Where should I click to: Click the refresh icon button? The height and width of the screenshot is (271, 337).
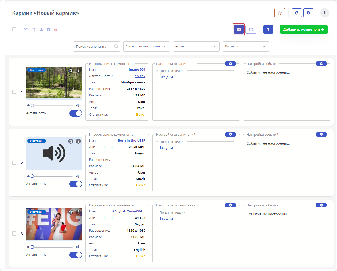[x=297, y=13]
